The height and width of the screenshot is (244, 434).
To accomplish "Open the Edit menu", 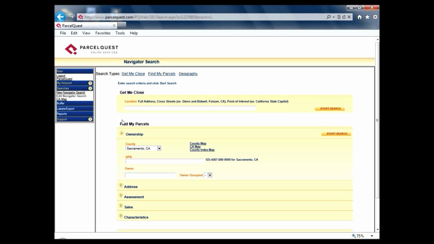I will [x=74, y=33].
